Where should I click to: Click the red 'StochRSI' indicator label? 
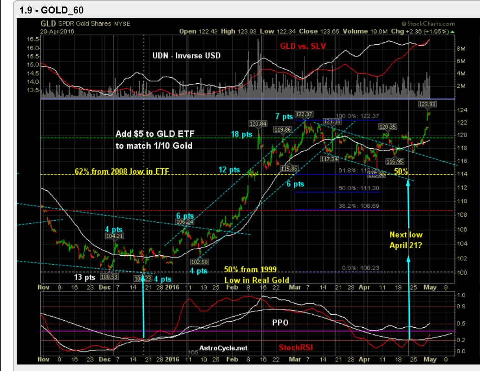296,348
